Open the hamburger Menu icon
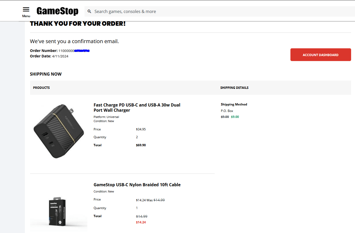 coord(26,10)
